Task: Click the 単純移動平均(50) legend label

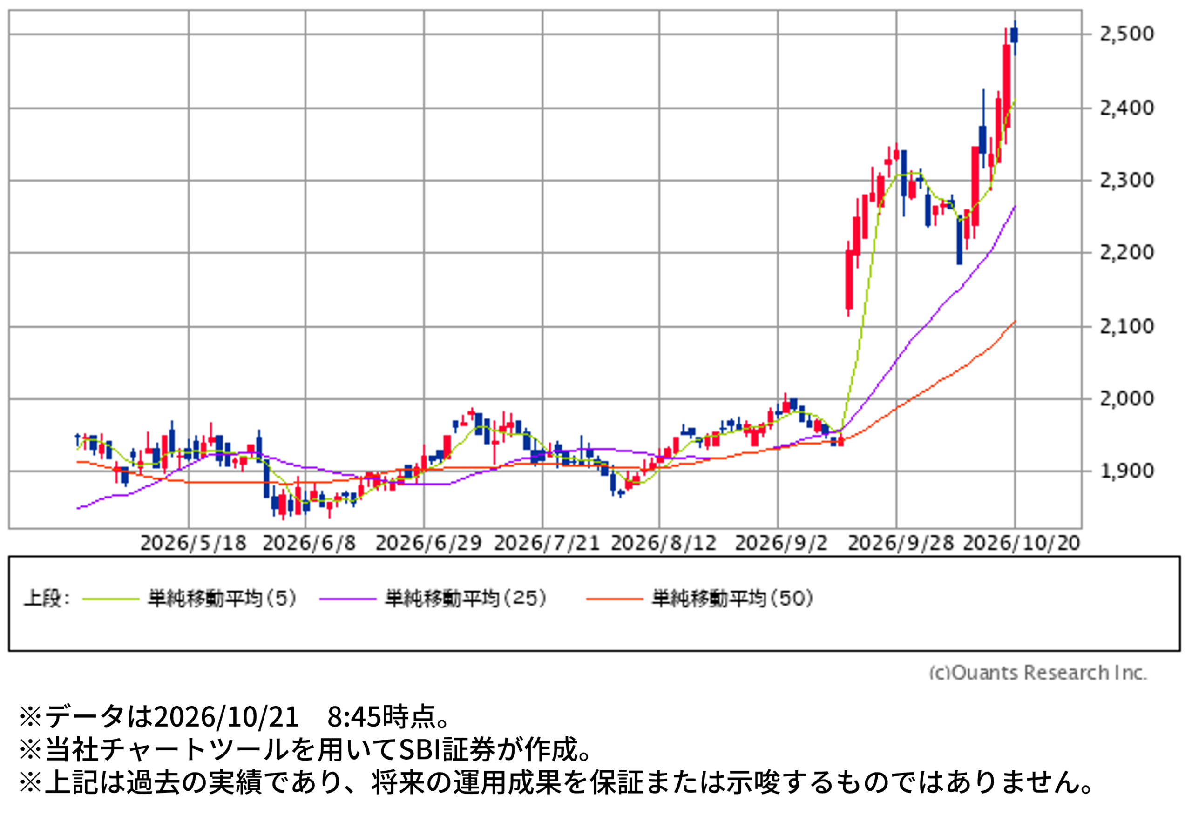Action: (733, 599)
